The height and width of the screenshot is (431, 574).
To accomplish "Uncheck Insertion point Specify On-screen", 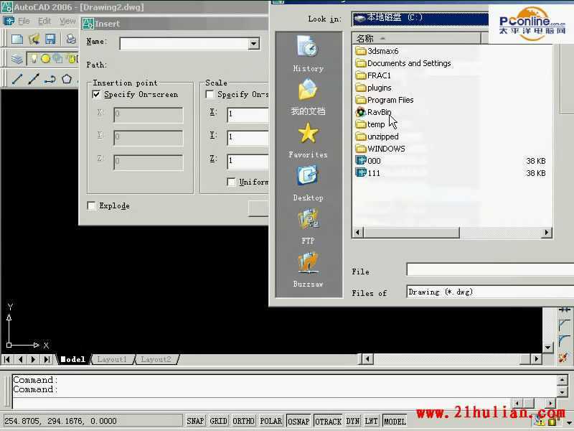I will (x=96, y=95).
